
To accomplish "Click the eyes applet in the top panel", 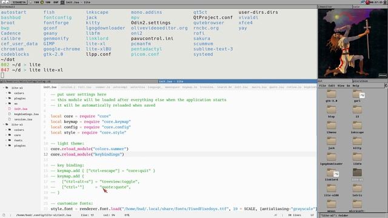I will point(5,2).
